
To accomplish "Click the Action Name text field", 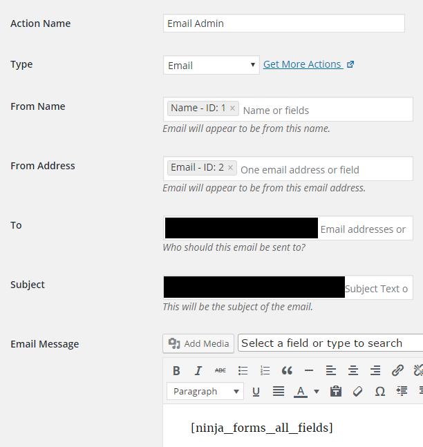I will click(x=284, y=23).
